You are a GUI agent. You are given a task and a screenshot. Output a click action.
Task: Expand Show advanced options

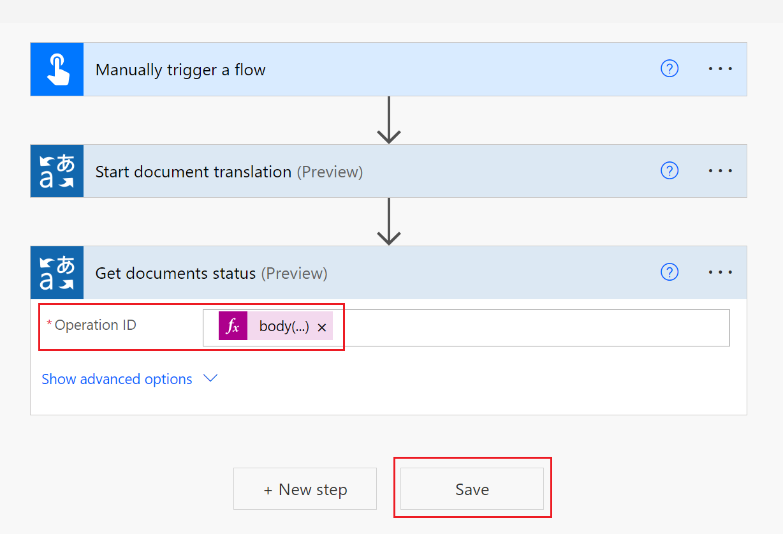point(117,379)
